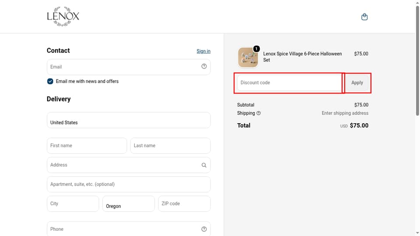Click the Delivery heading
Viewport: 420px width, 236px height.
(x=59, y=99)
